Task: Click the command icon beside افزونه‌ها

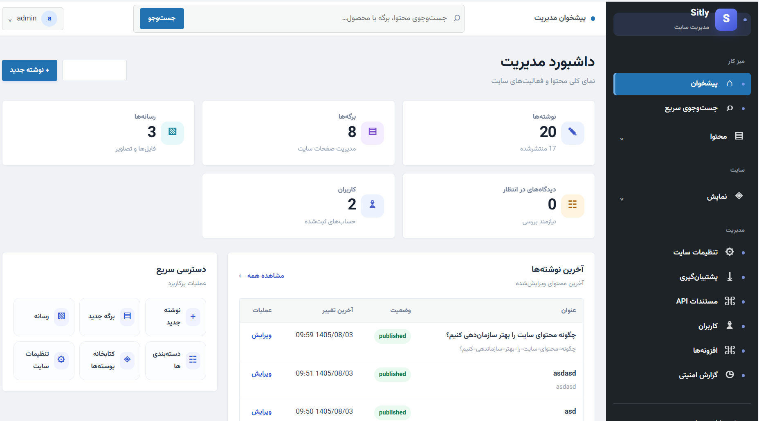Action: coord(730,350)
